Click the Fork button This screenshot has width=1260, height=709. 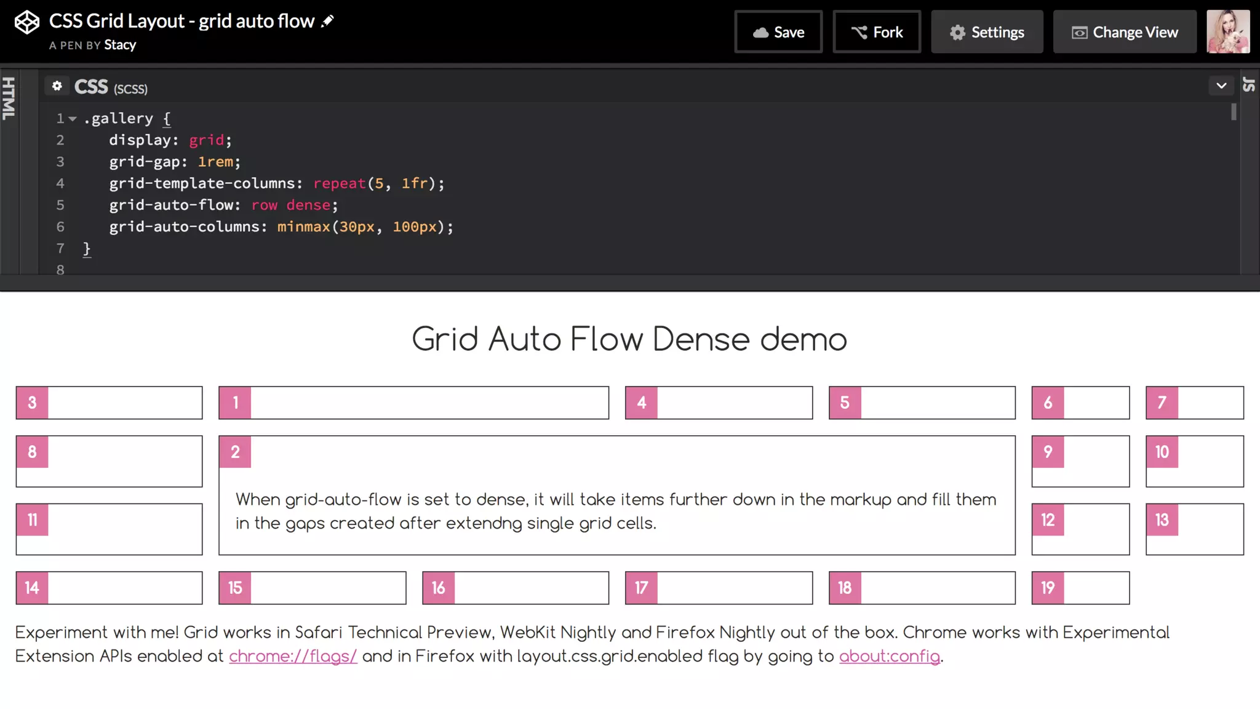pyautogui.click(x=877, y=32)
